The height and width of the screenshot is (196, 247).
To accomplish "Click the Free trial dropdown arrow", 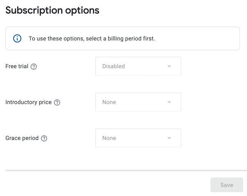I will tap(169, 67).
